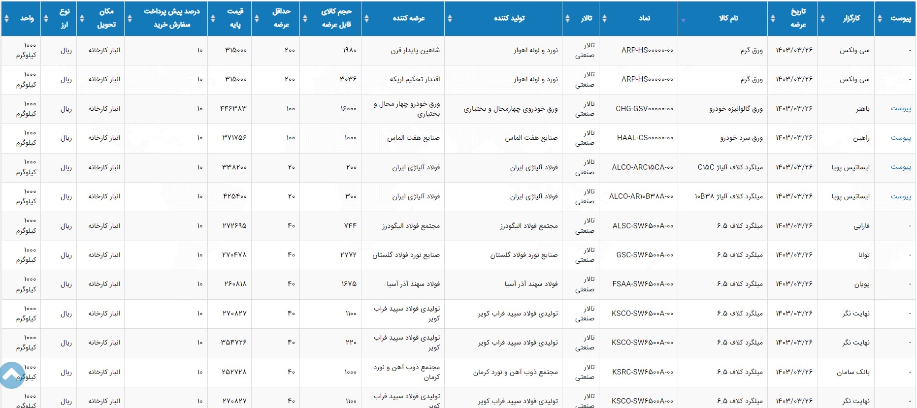Click producer فولاد سهند آذر آسیا
The width and height of the screenshot is (917, 408).
pyautogui.click(x=531, y=284)
